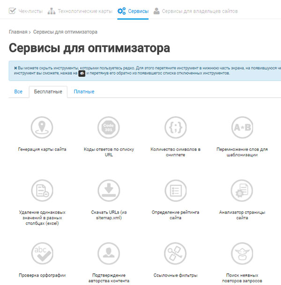Go to Главная breadcrumb link
The height and width of the screenshot is (285, 281).
[x=18, y=32]
